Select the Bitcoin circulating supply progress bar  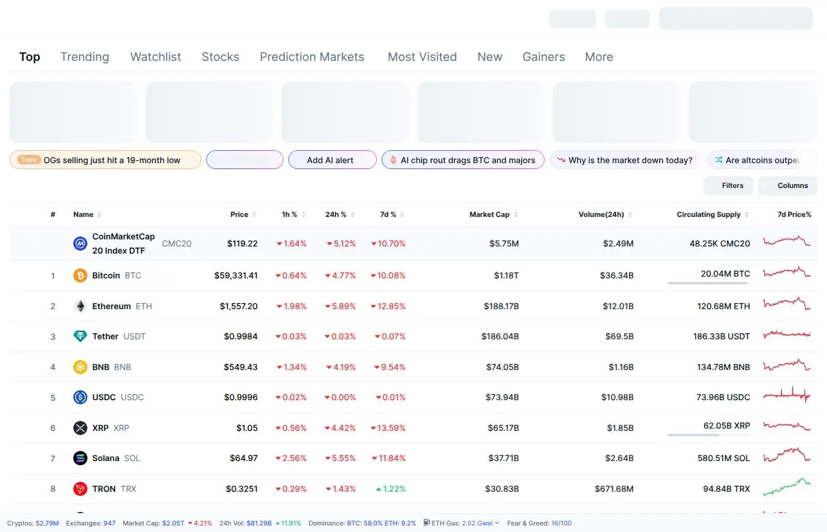click(x=709, y=283)
